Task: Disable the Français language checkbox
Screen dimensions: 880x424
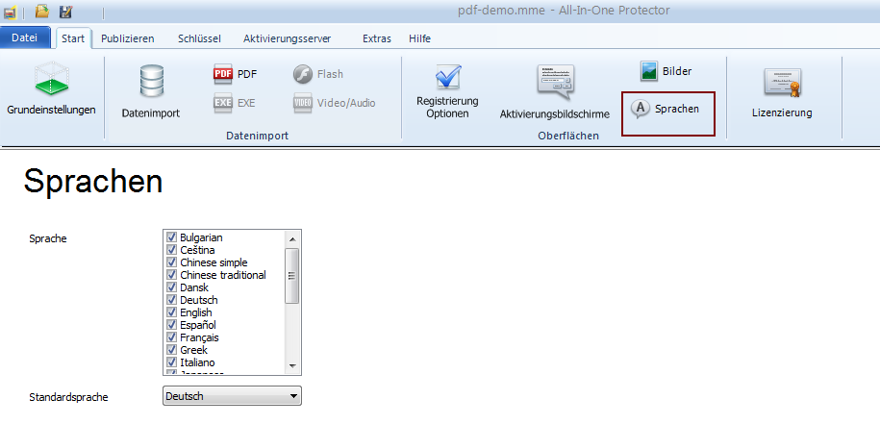Action: [171, 337]
